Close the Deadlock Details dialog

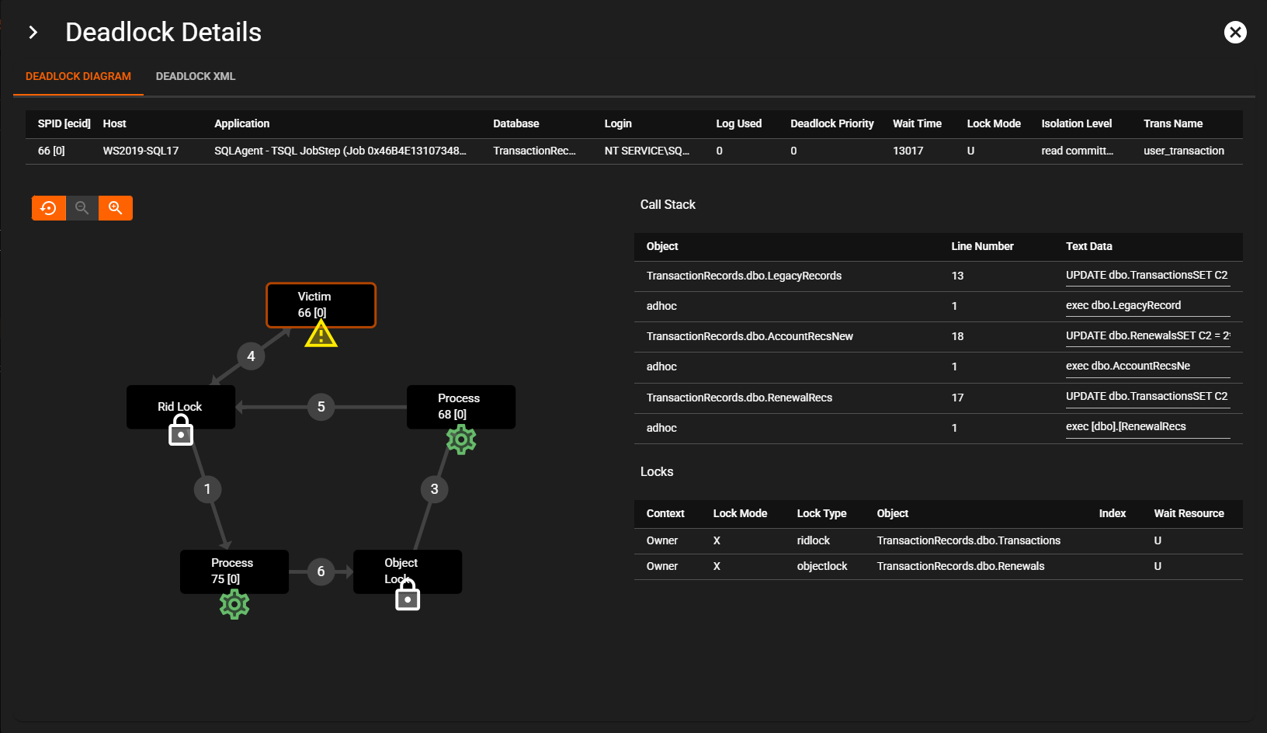click(x=1235, y=32)
